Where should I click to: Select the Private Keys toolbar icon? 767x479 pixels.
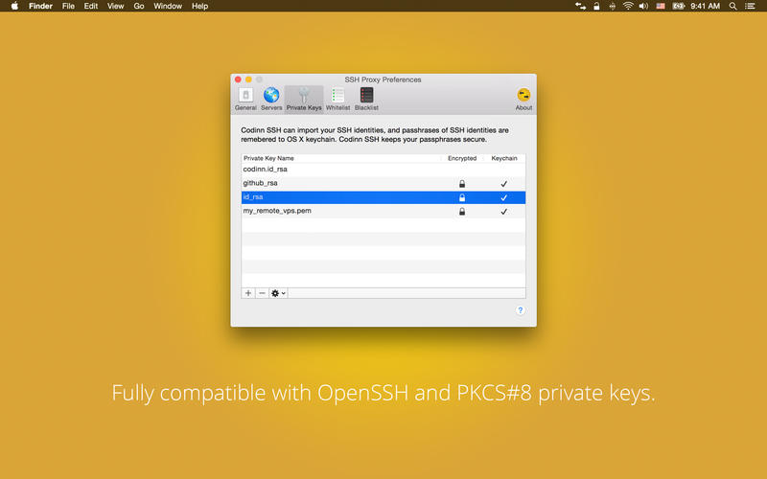click(x=304, y=98)
